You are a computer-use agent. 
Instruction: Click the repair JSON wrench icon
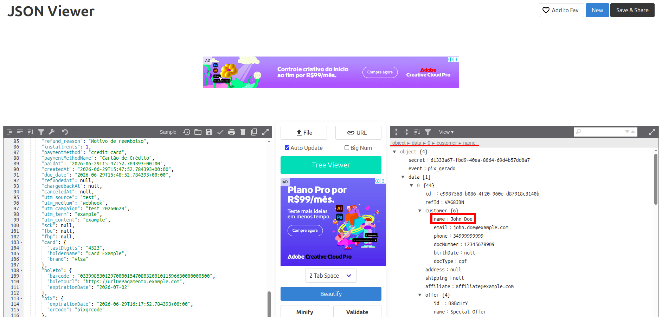[52, 132]
